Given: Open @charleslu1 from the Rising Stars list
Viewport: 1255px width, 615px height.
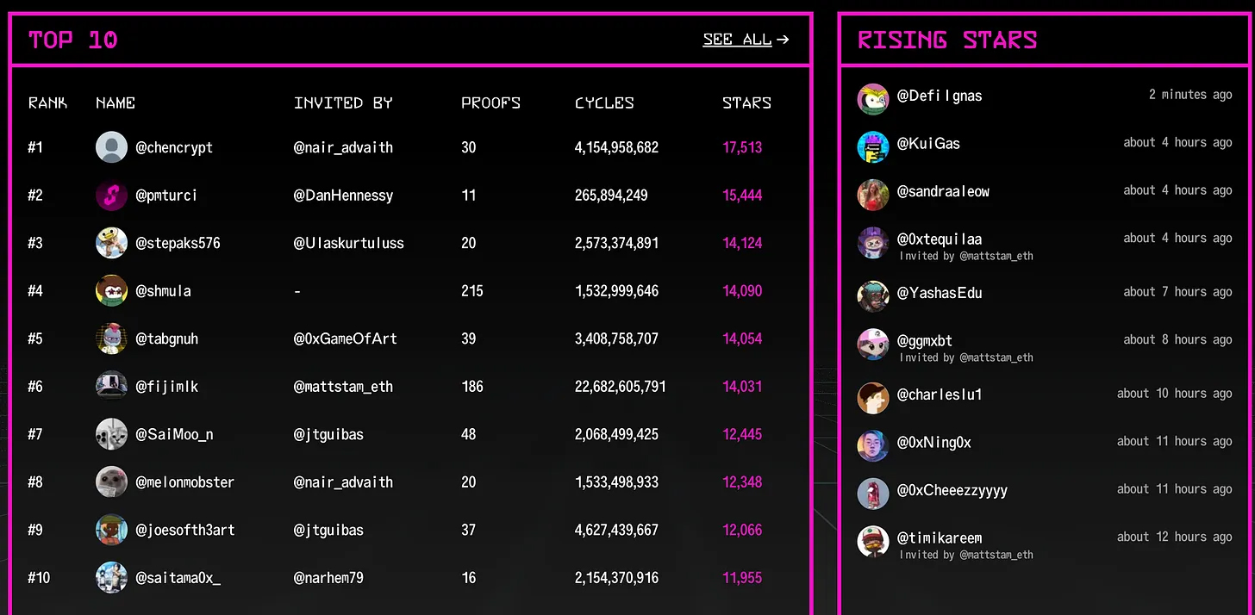Looking at the screenshot, I should point(940,394).
